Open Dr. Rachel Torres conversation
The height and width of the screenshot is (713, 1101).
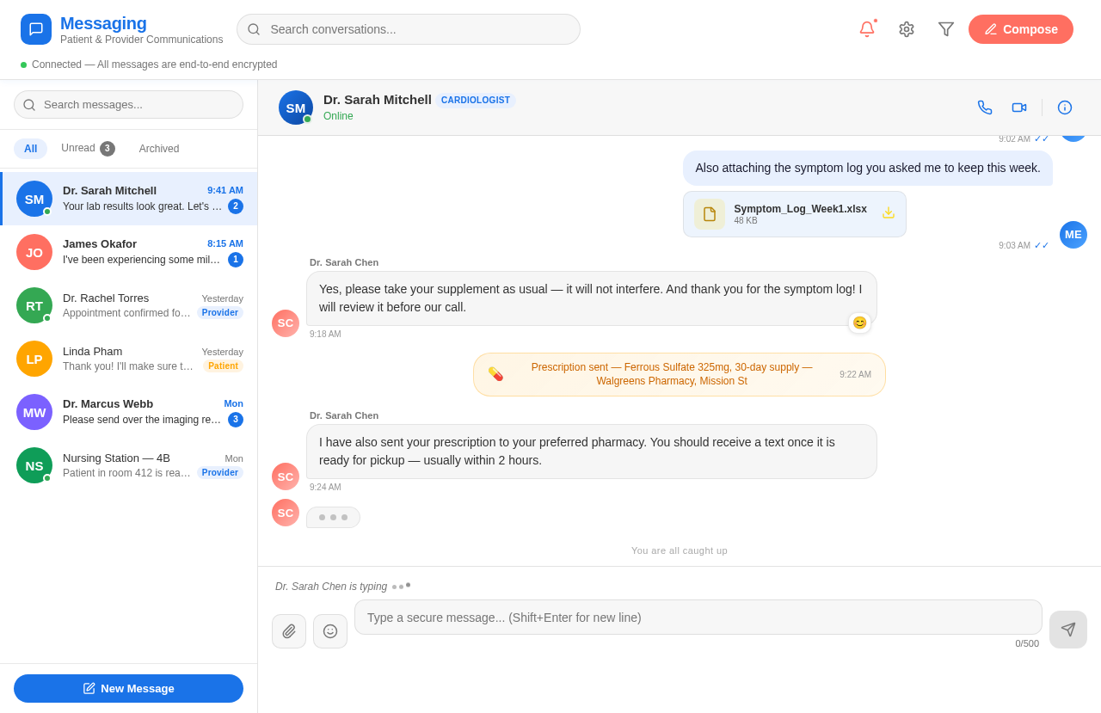129,305
